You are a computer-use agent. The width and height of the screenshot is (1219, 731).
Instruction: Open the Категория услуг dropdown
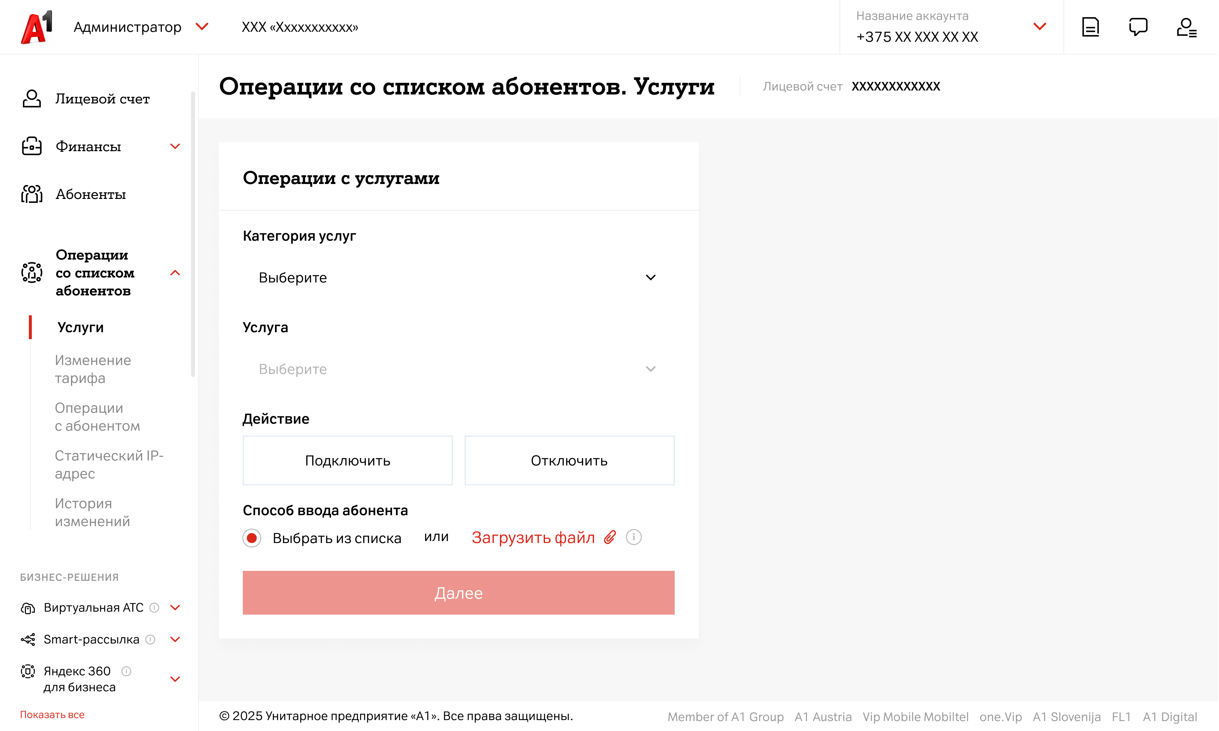coord(458,278)
